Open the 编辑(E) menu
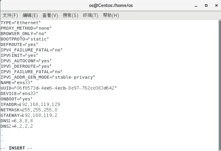 (30, 15)
